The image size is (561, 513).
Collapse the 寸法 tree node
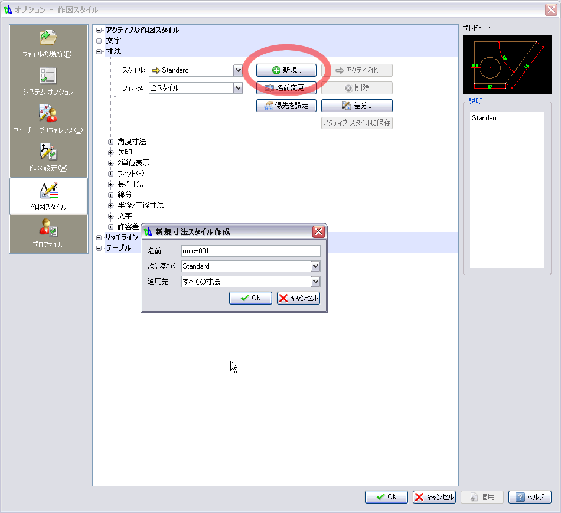(99, 51)
